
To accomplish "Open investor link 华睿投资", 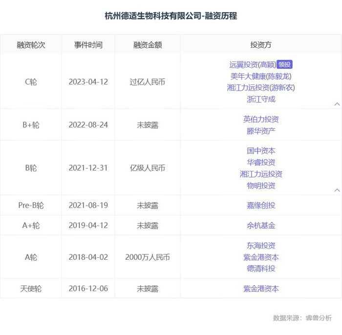I will (x=261, y=163).
